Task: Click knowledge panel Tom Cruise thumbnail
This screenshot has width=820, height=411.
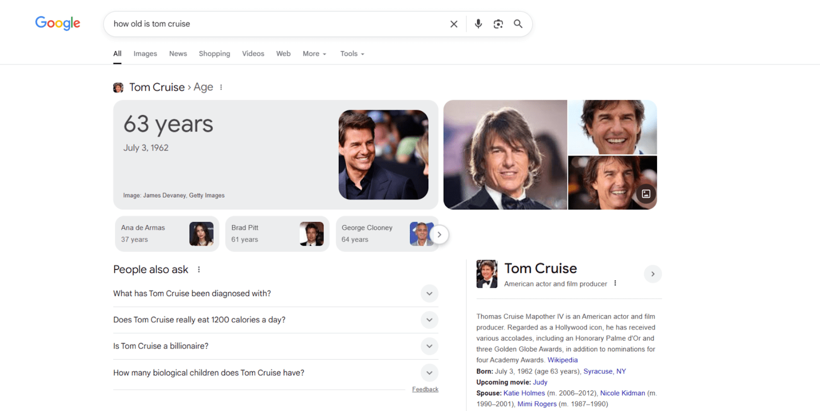Action: [x=487, y=274]
